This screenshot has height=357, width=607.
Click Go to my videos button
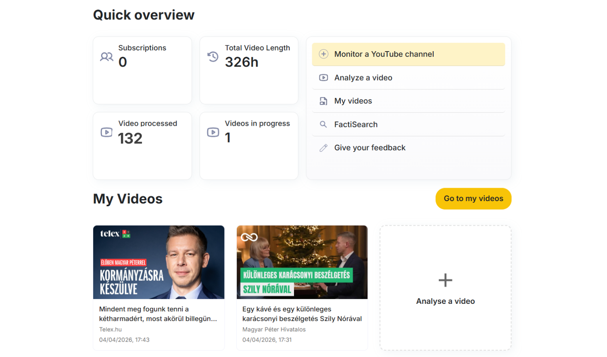(x=473, y=199)
